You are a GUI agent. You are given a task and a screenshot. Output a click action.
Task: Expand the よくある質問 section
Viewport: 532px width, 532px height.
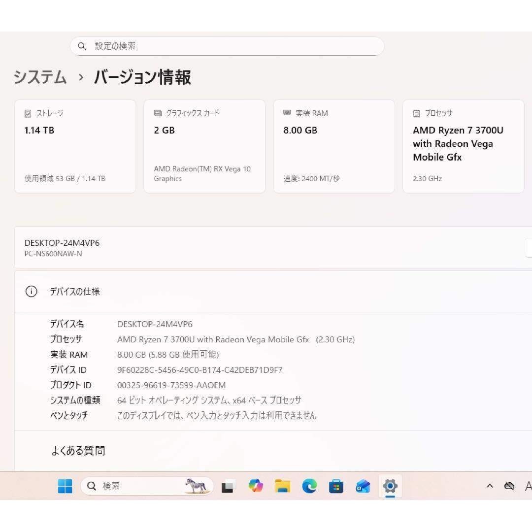(x=77, y=451)
